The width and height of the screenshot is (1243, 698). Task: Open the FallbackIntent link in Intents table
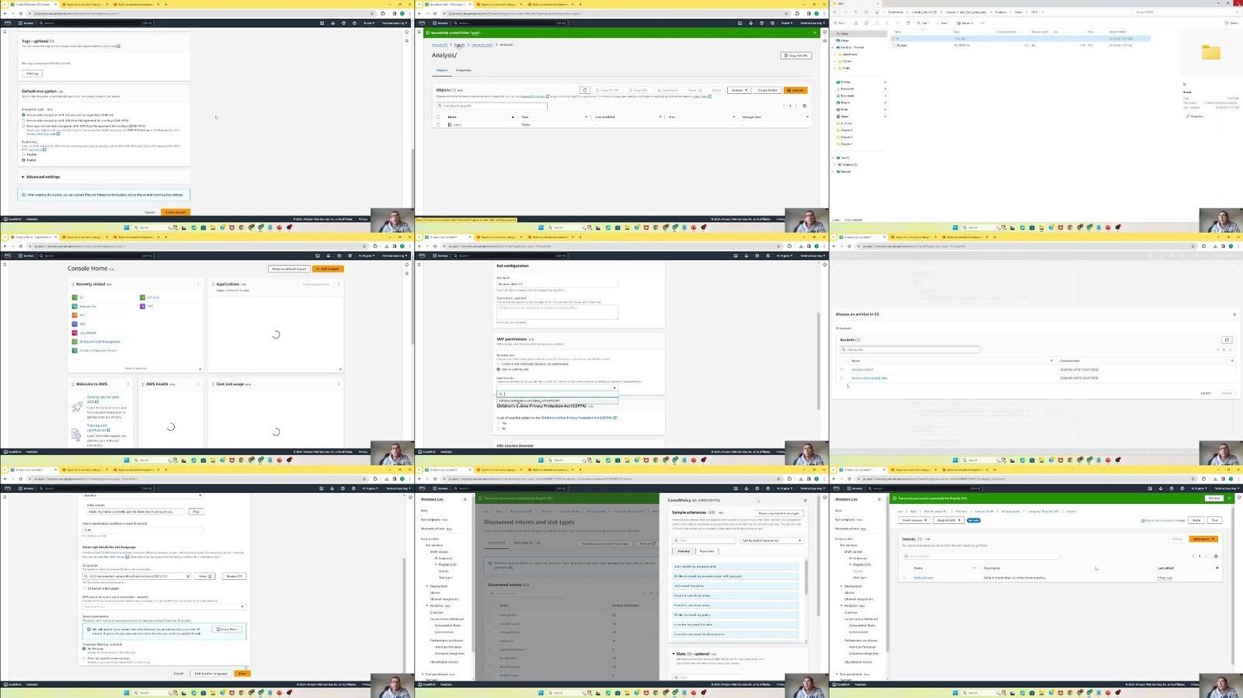tap(924, 578)
